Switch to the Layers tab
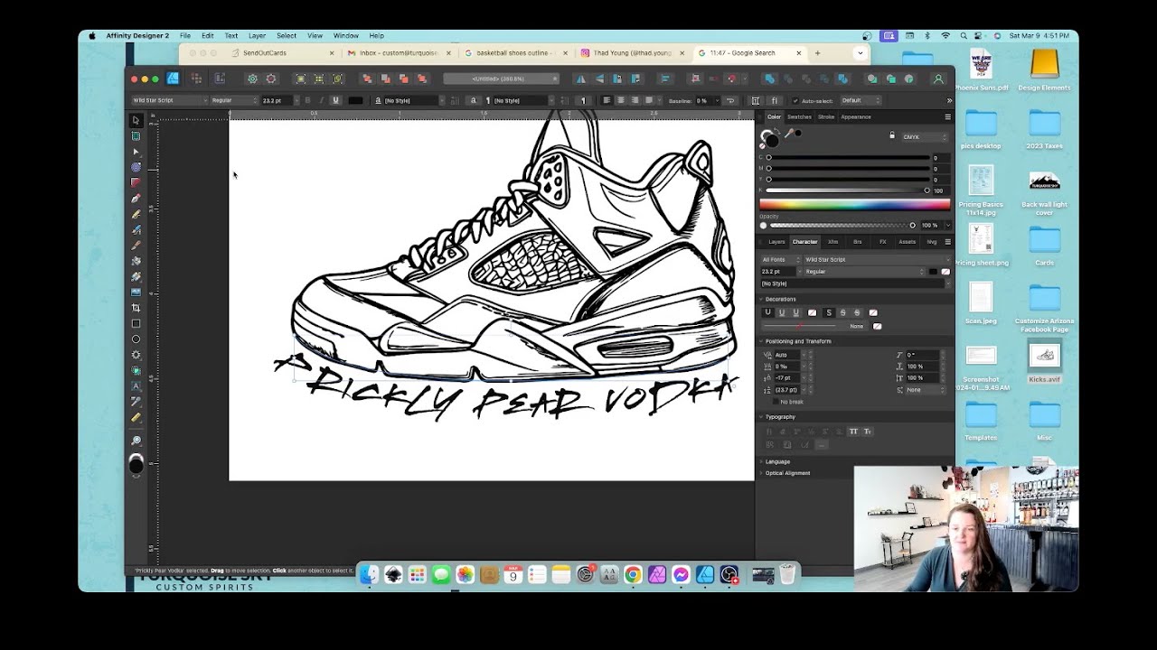The width and height of the screenshot is (1157, 650). 776,241
